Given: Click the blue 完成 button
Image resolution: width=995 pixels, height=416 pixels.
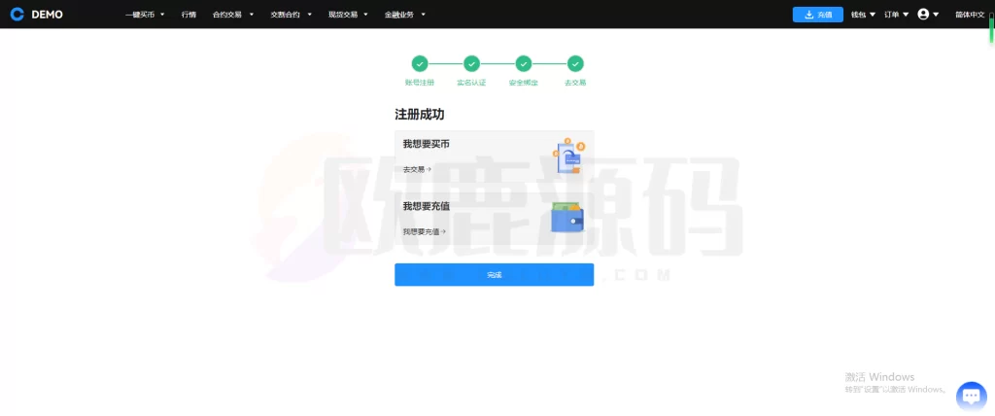Looking at the screenshot, I should [x=495, y=274].
